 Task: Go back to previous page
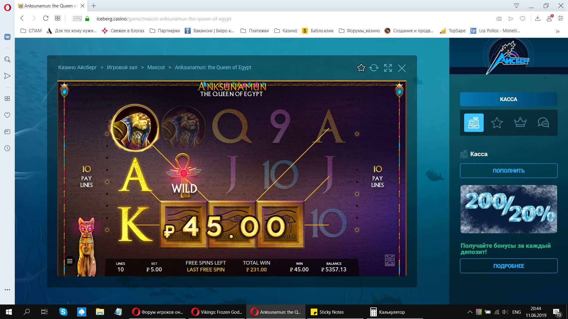[22, 18]
